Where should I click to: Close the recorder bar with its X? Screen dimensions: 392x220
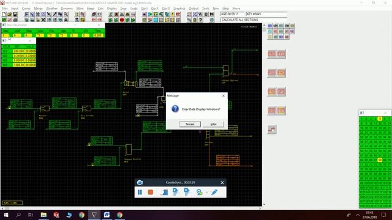222,183
